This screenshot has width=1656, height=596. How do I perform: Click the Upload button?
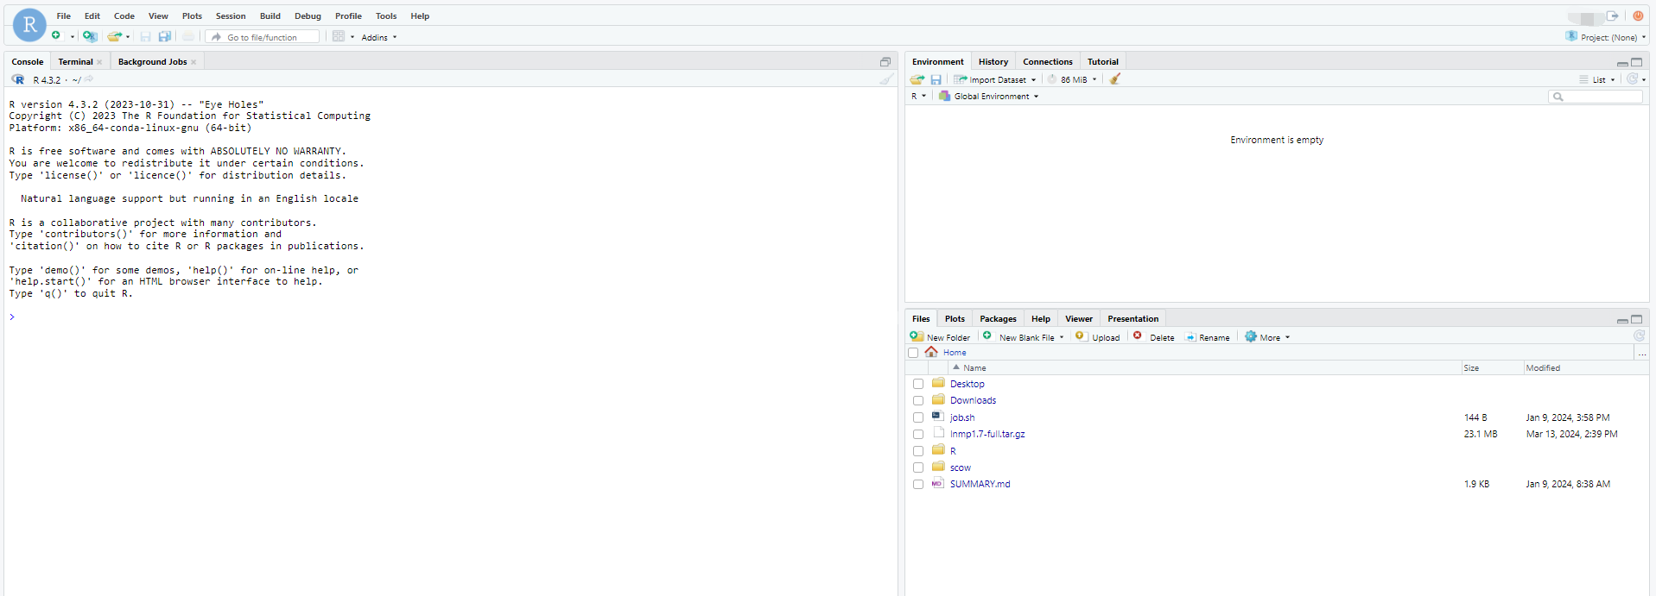1097,337
